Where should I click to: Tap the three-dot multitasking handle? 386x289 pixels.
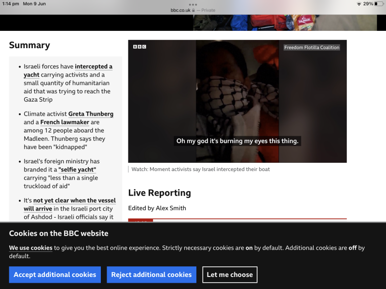point(193,4)
